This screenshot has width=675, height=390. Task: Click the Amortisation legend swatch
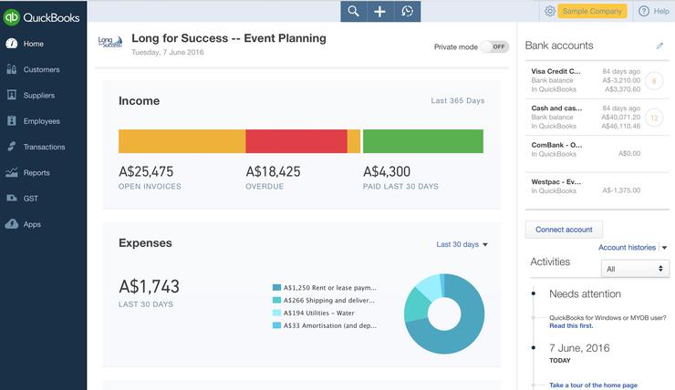[276, 325]
